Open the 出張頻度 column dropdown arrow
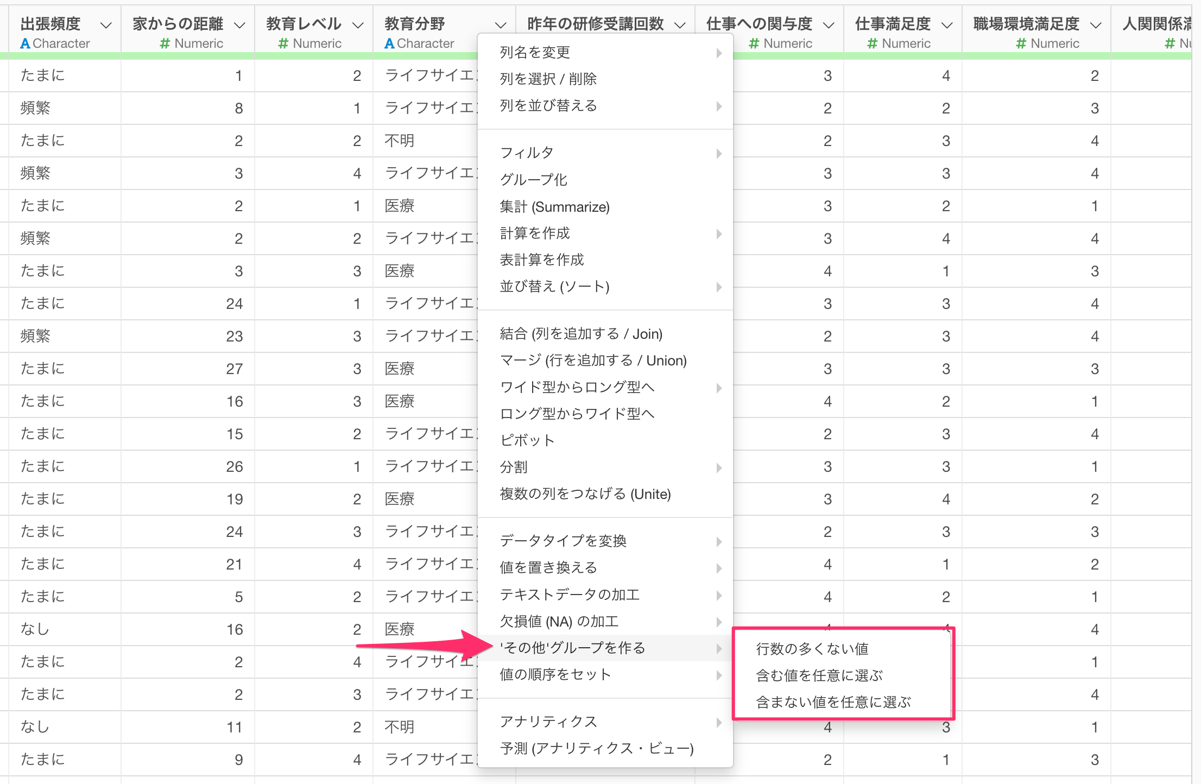 (106, 25)
